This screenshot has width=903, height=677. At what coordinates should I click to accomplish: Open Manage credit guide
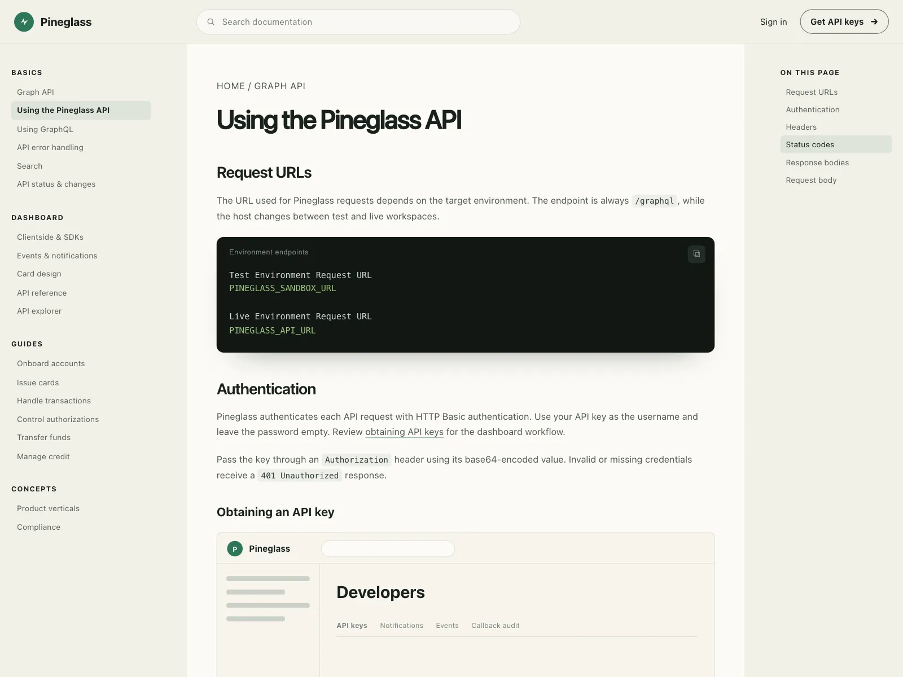pos(43,456)
